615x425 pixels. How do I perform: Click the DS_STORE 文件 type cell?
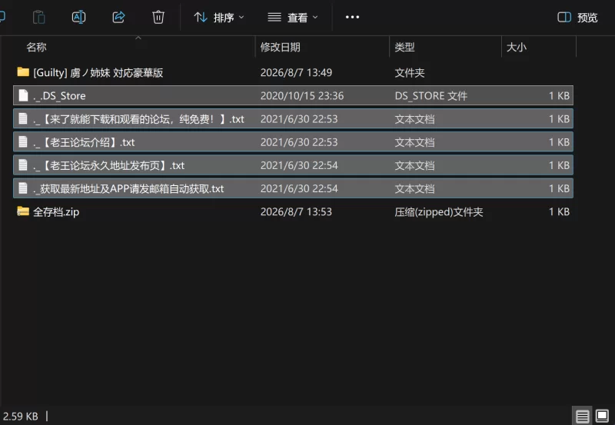click(430, 95)
